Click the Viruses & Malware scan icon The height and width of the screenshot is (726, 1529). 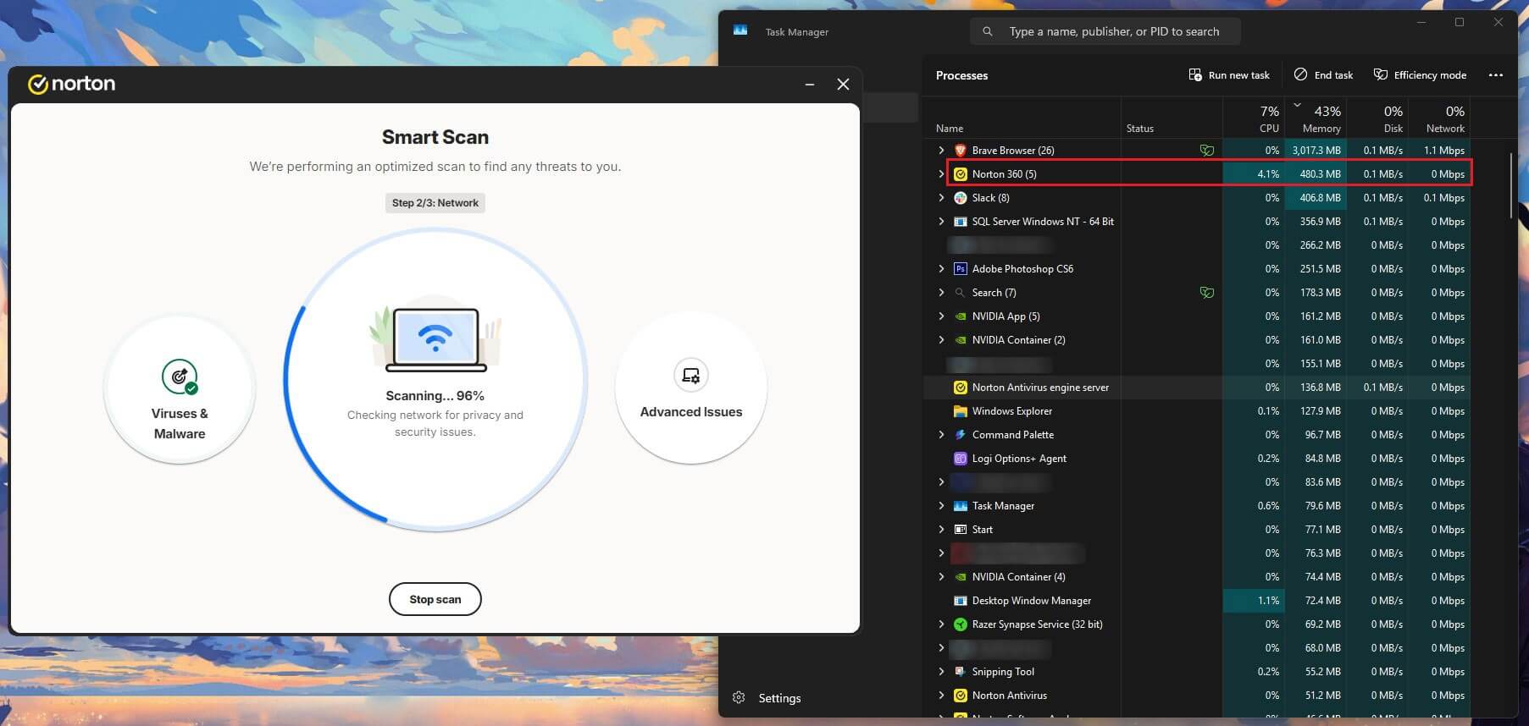pyautogui.click(x=180, y=377)
